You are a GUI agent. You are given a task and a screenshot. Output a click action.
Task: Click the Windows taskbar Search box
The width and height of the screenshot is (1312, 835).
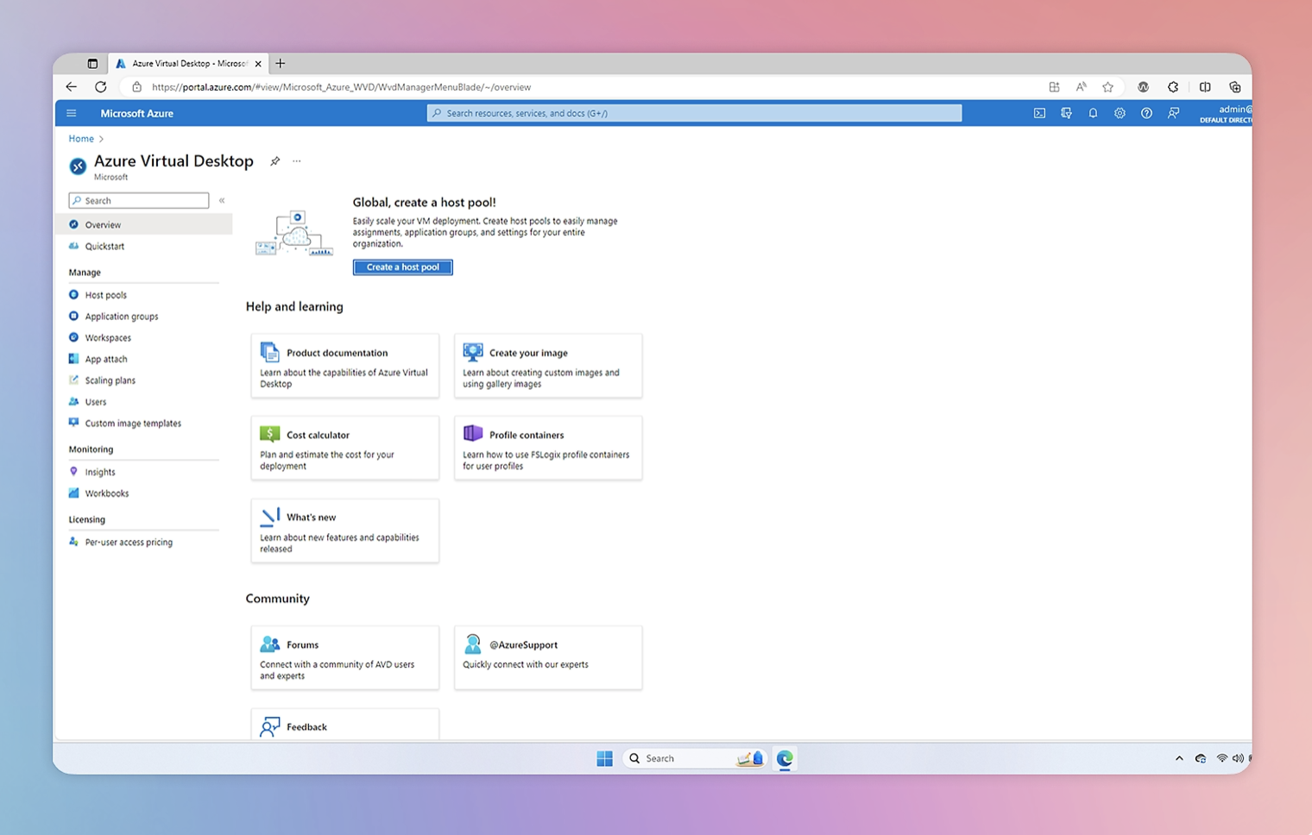(695, 758)
